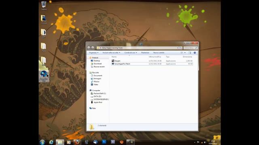259x145 pixels.
Task: Sort by Dimensione column header
Action: point(187,57)
